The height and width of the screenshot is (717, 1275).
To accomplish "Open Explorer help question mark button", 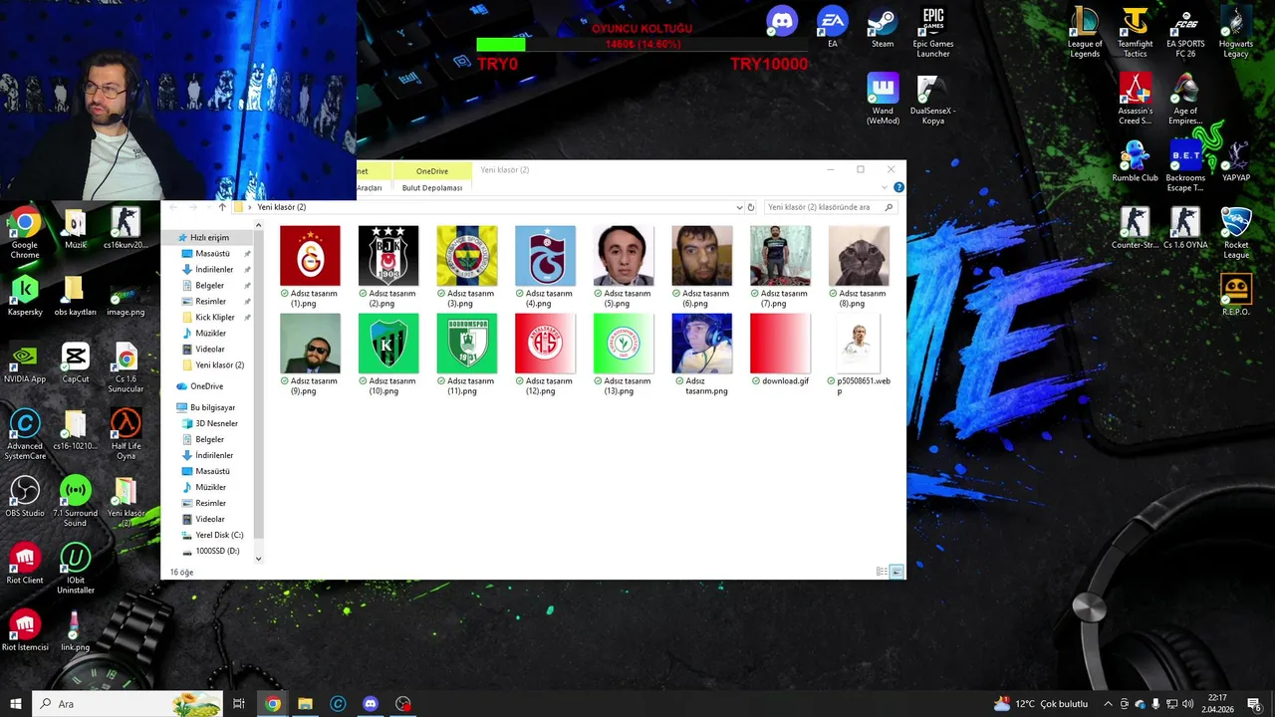I will coord(898,187).
